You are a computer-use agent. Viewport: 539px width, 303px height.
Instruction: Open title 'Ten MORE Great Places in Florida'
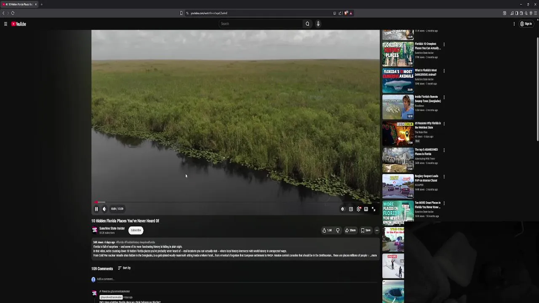click(427, 205)
